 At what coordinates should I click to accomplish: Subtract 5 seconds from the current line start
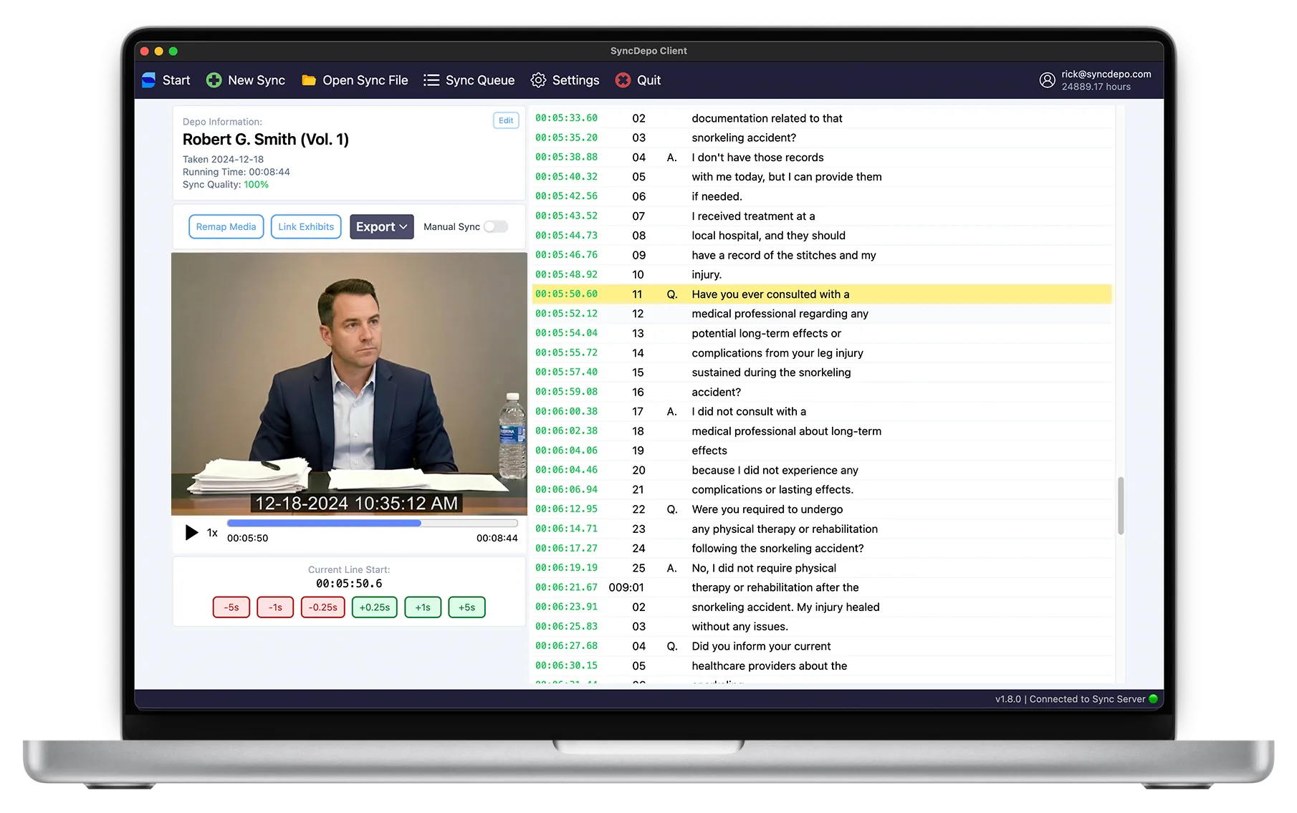231,607
